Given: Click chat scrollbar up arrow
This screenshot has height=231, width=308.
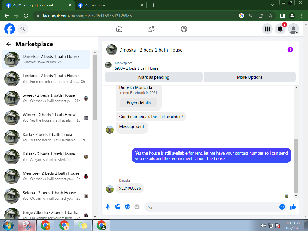Looking at the screenshot, I should coord(296,88).
